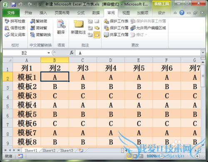Click cell 模板6
The width and height of the screenshot is (208, 162).
click(x=27, y=123)
